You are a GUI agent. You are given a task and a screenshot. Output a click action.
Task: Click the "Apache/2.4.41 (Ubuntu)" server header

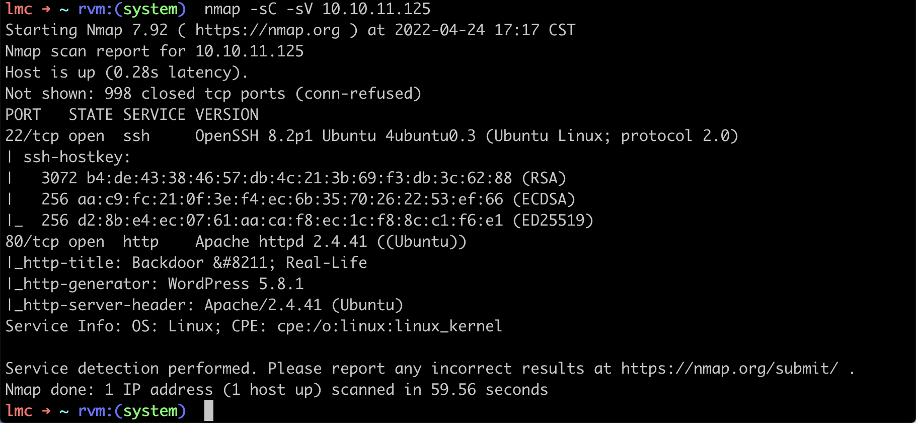click(x=303, y=305)
